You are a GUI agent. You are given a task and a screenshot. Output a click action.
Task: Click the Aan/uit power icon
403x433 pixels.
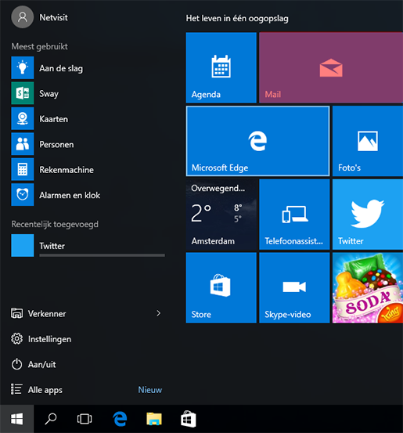tap(17, 364)
